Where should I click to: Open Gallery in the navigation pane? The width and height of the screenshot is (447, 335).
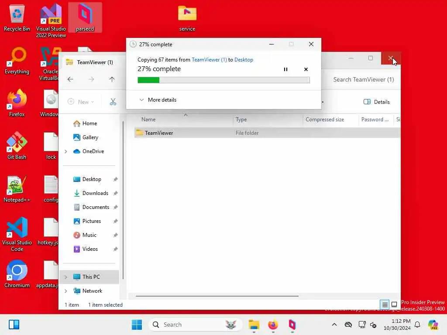(90, 137)
